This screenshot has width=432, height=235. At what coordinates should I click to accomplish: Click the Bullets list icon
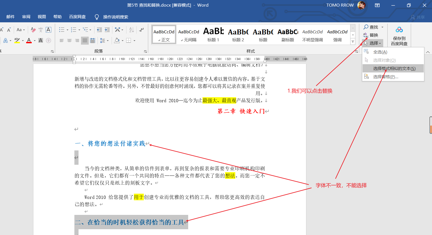(x=62, y=30)
